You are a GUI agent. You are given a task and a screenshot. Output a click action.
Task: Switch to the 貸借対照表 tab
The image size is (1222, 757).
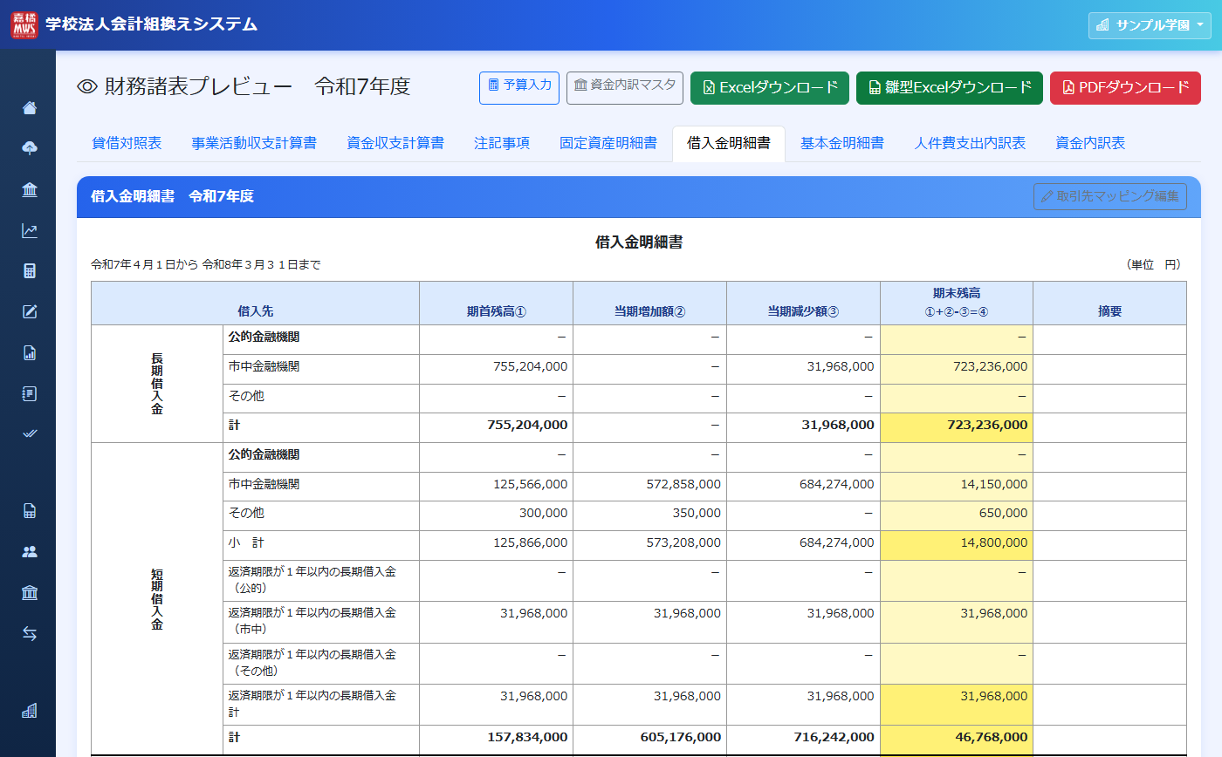click(x=127, y=144)
